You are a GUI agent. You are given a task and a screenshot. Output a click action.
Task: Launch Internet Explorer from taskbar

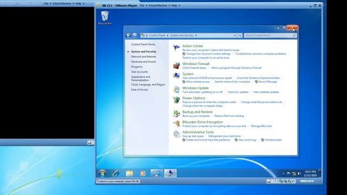[x=115, y=173]
